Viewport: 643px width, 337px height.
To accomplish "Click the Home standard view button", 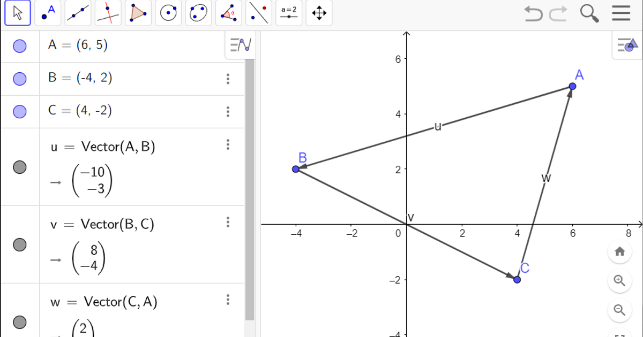I will coord(619,251).
